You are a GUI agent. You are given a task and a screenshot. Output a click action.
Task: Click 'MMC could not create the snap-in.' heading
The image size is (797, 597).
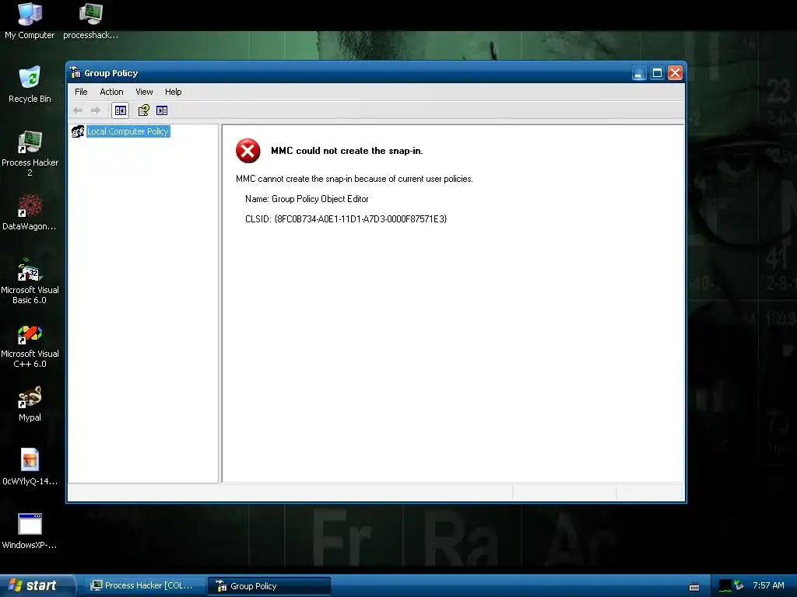(x=346, y=151)
